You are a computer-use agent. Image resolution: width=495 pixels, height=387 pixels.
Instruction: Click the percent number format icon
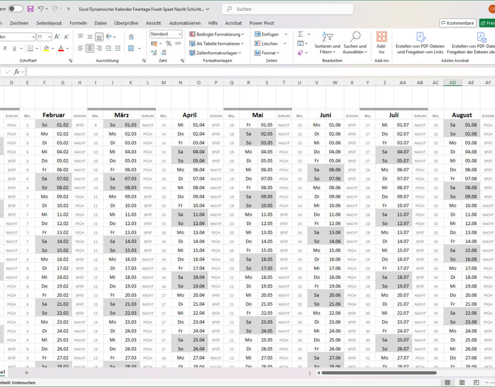click(169, 44)
